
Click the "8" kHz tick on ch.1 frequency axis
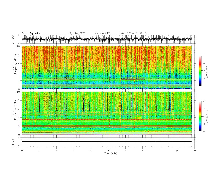coord(19,55)
